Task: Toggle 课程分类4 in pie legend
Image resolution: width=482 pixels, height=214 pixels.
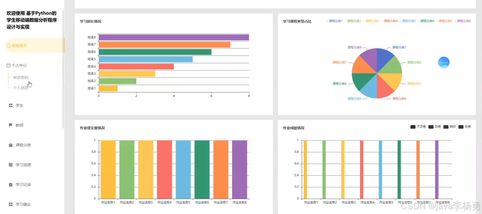Action: [x=389, y=21]
